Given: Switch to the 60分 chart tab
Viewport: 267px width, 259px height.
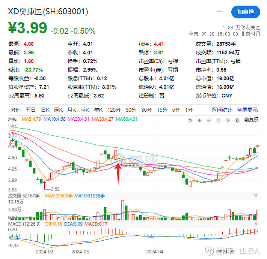Looking at the screenshot, I should pos(131,110).
